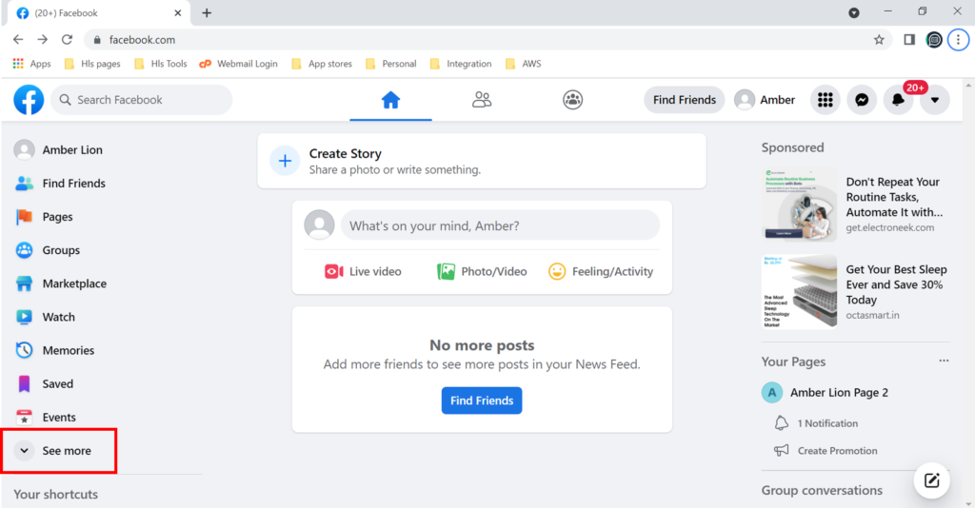
Task: Go to Home feed tab
Action: 390,100
